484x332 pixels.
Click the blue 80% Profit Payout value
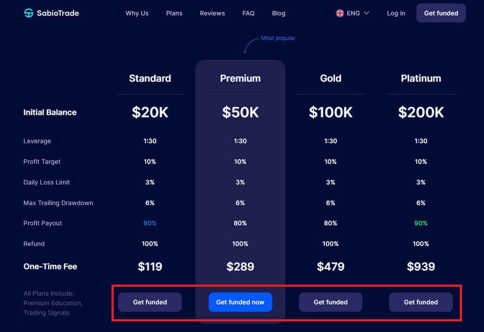tap(150, 223)
